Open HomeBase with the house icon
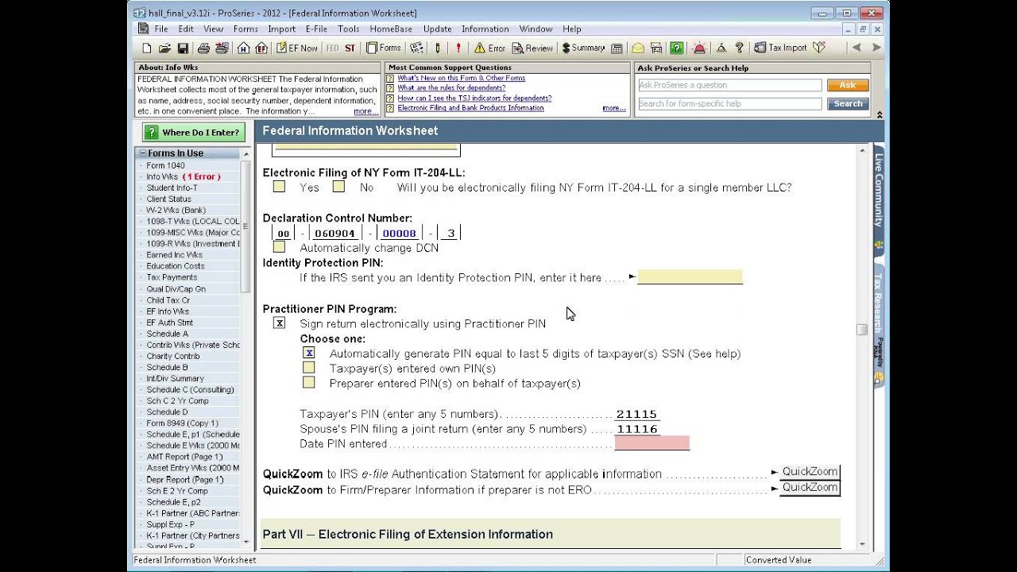 tap(244, 48)
